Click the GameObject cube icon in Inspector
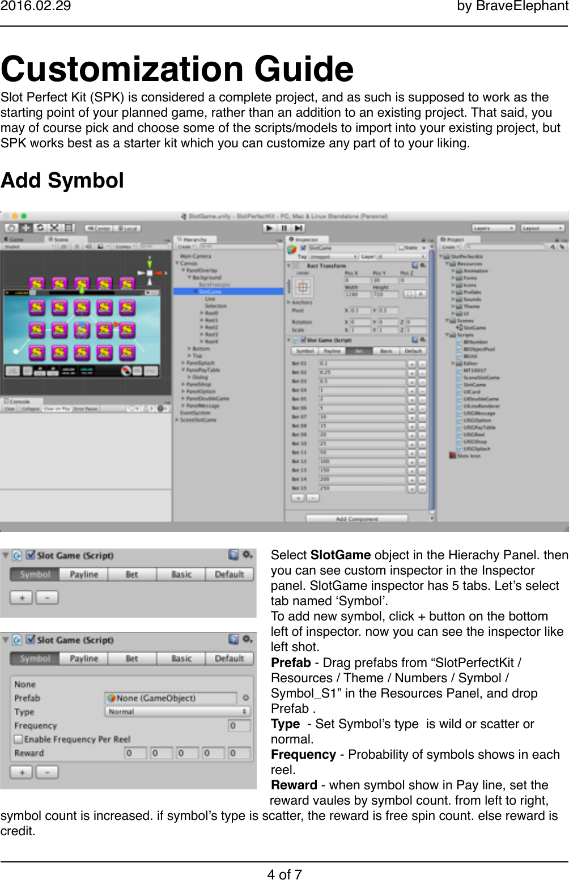 tap(291, 249)
